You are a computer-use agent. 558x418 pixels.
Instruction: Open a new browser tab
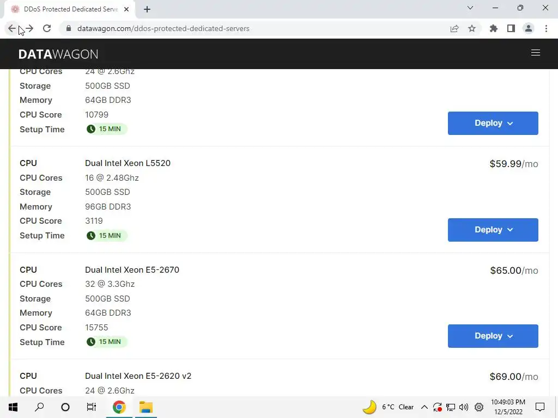(147, 9)
